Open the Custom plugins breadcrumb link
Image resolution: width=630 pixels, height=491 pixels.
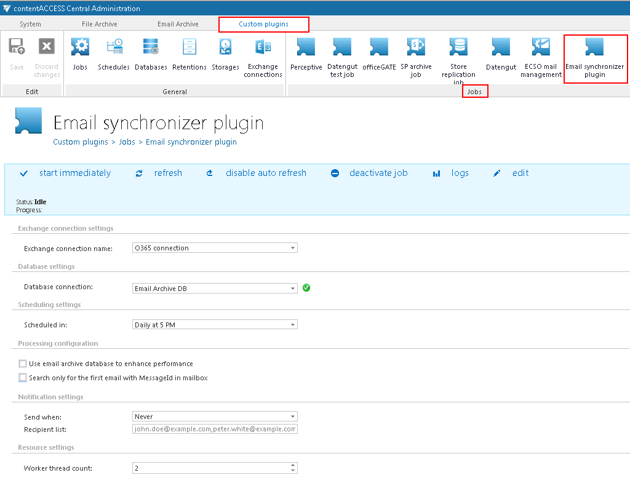coord(80,142)
